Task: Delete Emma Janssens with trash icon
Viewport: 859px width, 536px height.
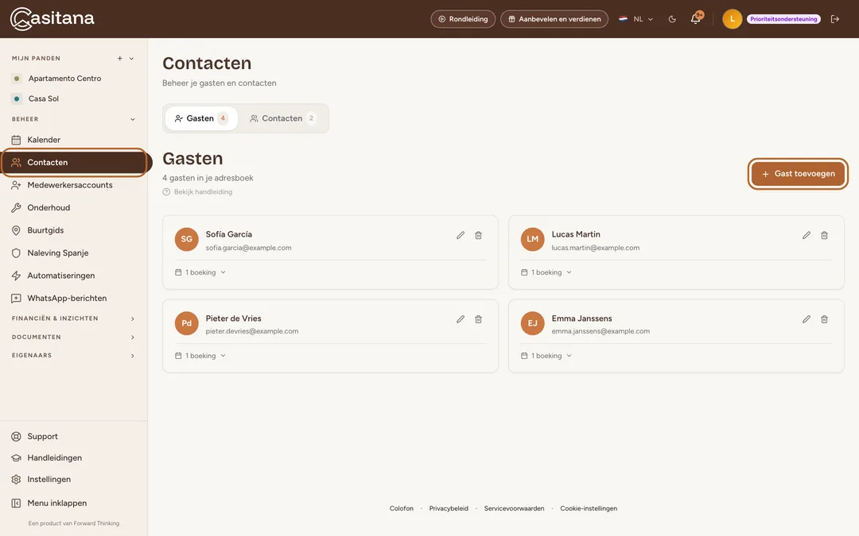Action: (x=825, y=319)
